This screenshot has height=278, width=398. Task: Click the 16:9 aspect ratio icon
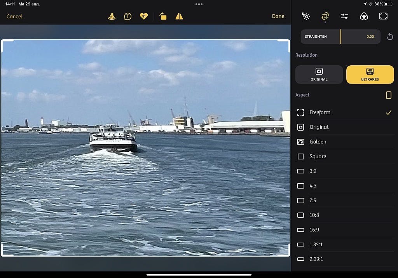pyautogui.click(x=300, y=230)
